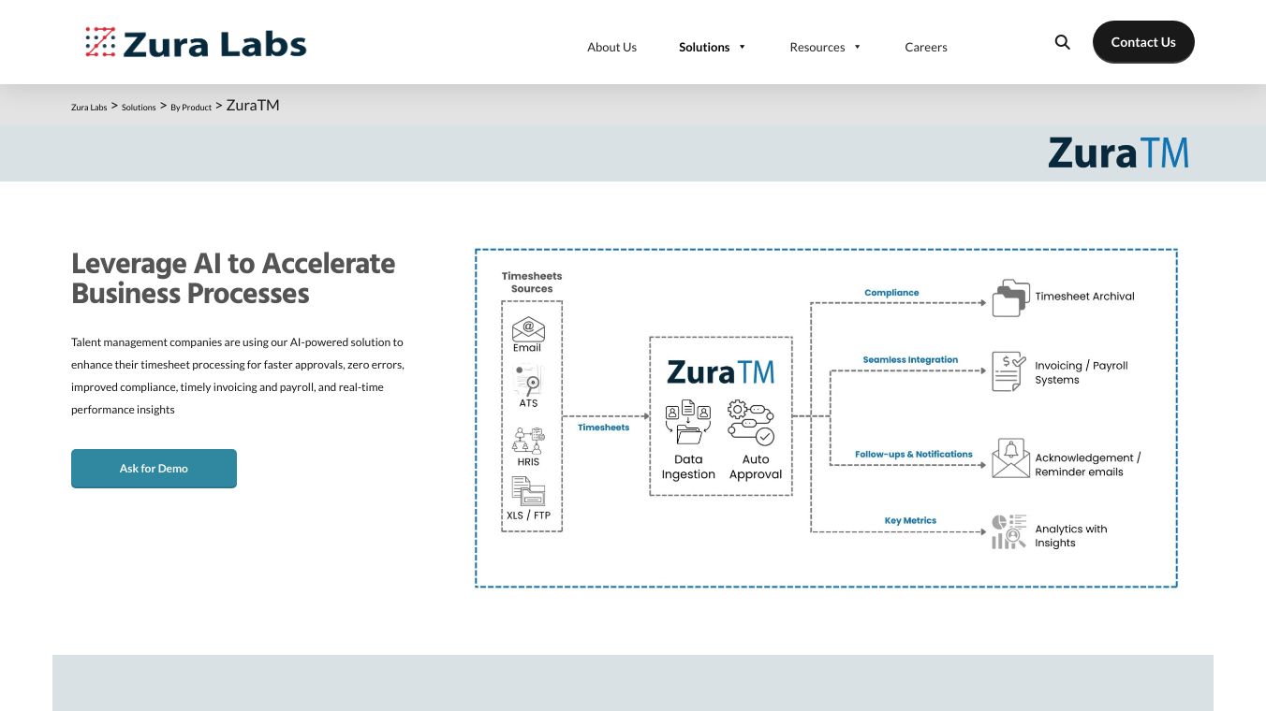
Task: Click the Contact Us button
Action: click(x=1143, y=42)
